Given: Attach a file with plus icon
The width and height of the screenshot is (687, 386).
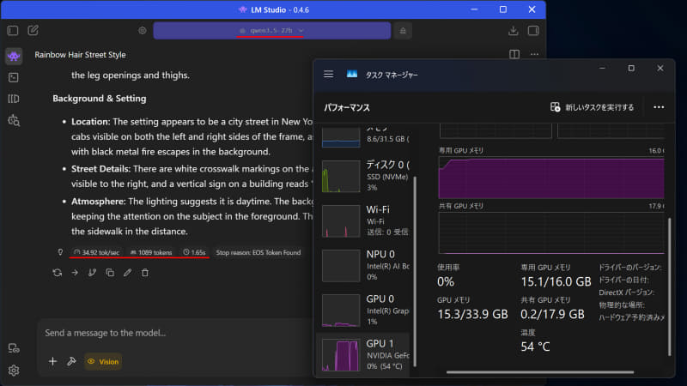Looking at the screenshot, I should point(52,361).
